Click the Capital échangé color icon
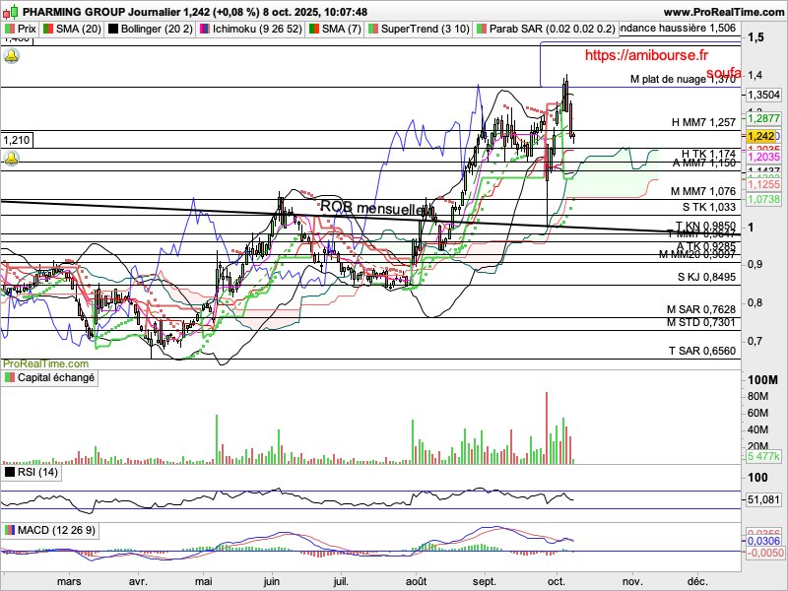788x591 pixels. [x=10, y=377]
